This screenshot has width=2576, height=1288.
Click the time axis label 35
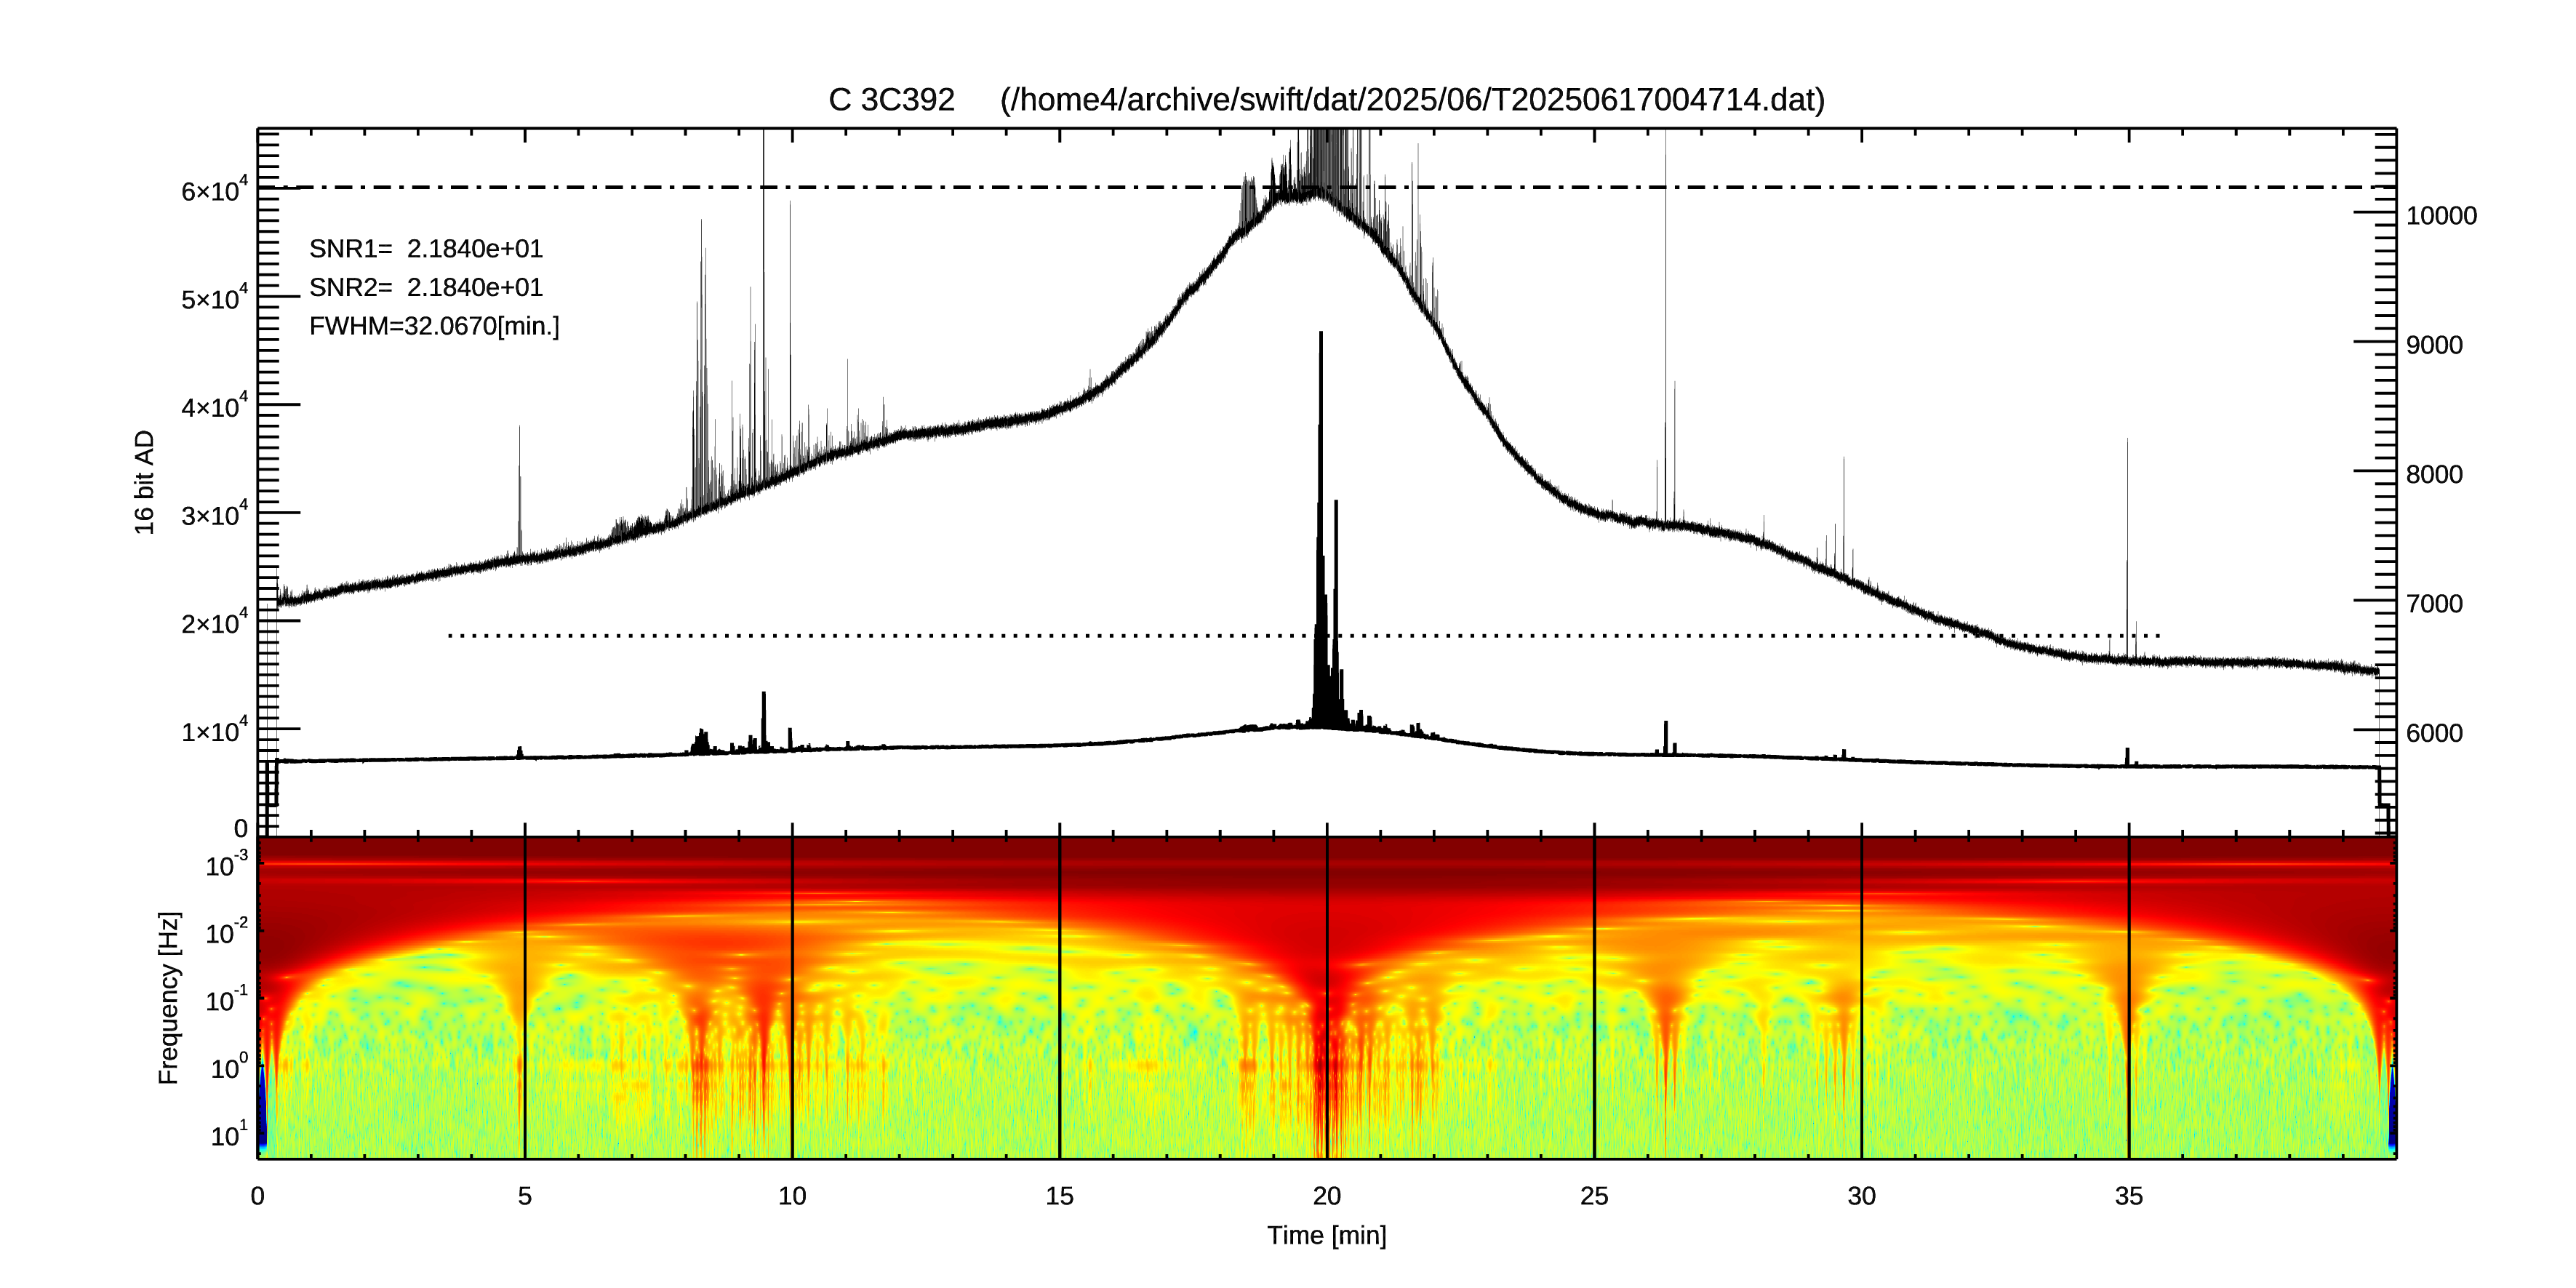pyautogui.click(x=2128, y=1196)
